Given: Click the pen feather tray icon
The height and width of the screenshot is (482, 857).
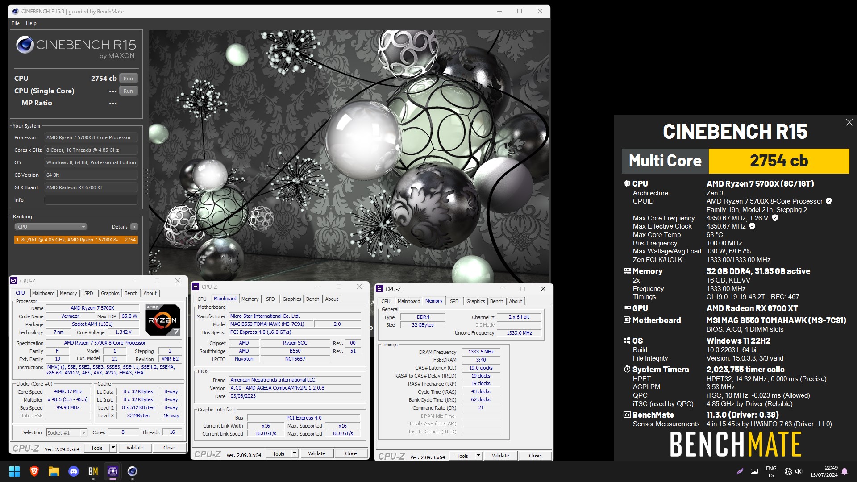Looking at the screenshot, I should tap(740, 471).
